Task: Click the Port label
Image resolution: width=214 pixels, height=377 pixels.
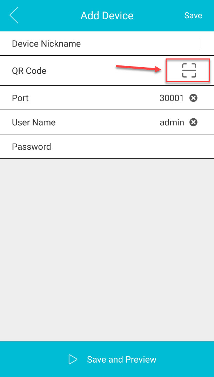Action: coord(20,98)
